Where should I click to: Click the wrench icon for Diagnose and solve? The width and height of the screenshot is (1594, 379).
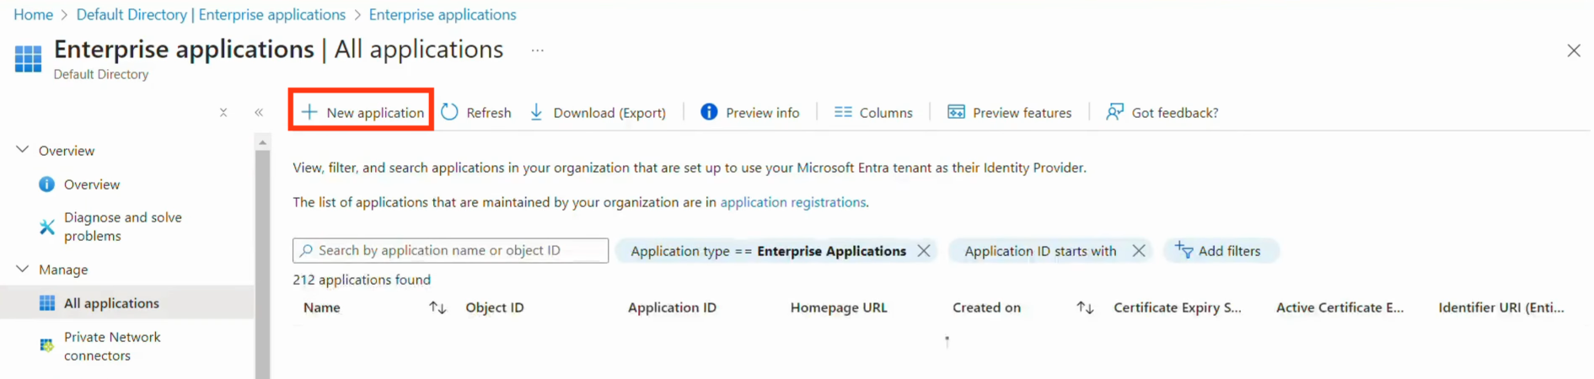46,227
